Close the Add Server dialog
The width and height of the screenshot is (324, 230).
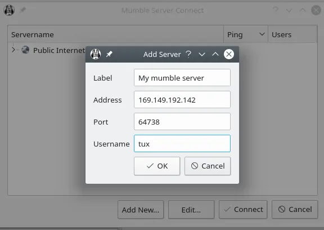[229, 54]
